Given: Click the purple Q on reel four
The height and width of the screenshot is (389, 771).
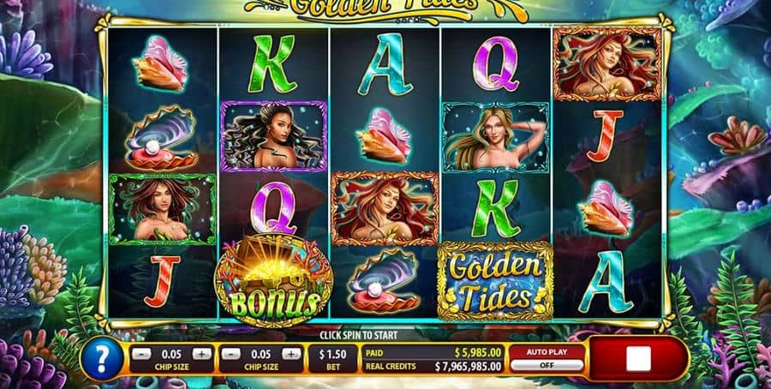Looking at the screenshot, I should pos(496,64).
